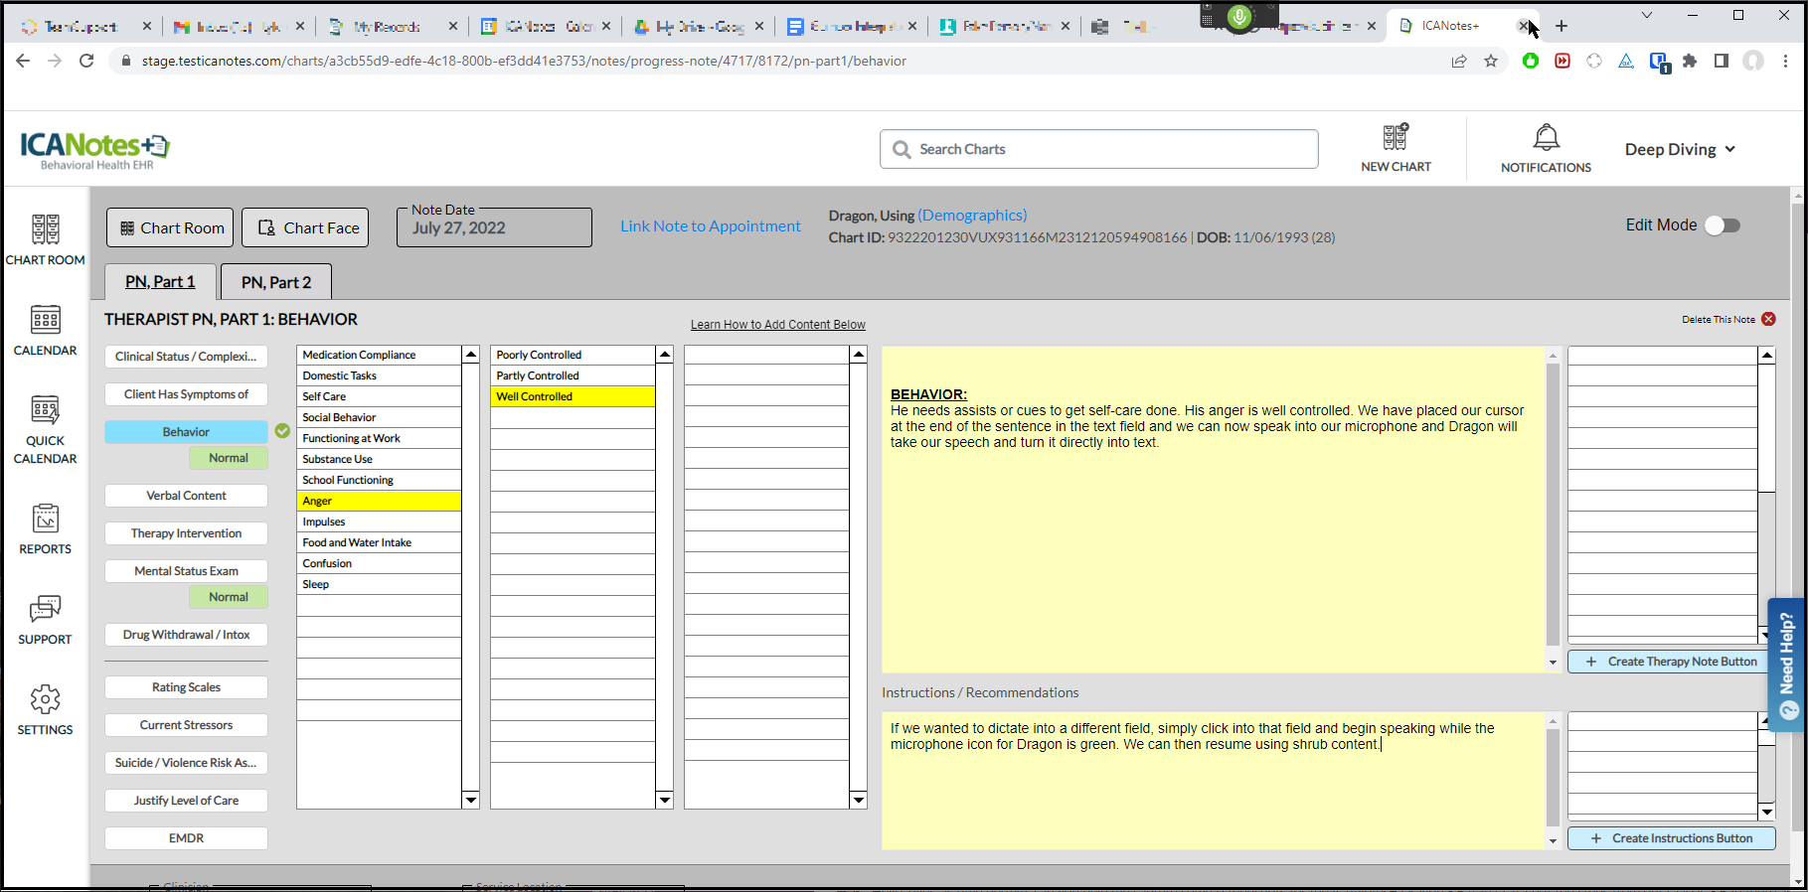Image resolution: width=1808 pixels, height=892 pixels.
Task: Click into the Search Charts field
Action: click(1098, 149)
